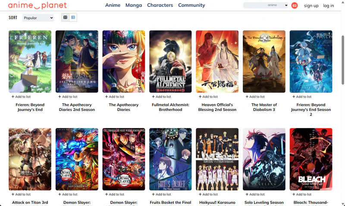Click title Frieren: Beyond Journey's End
This screenshot has width=345, height=206.
(x=30, y=107)
